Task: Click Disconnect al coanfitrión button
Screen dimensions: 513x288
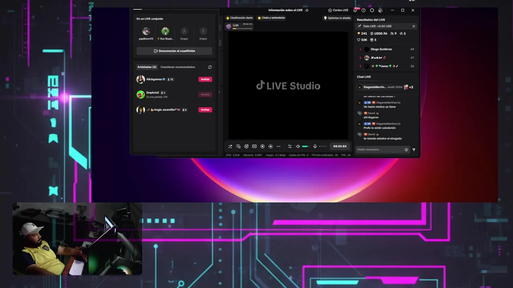Action: [x=174, y=51]
